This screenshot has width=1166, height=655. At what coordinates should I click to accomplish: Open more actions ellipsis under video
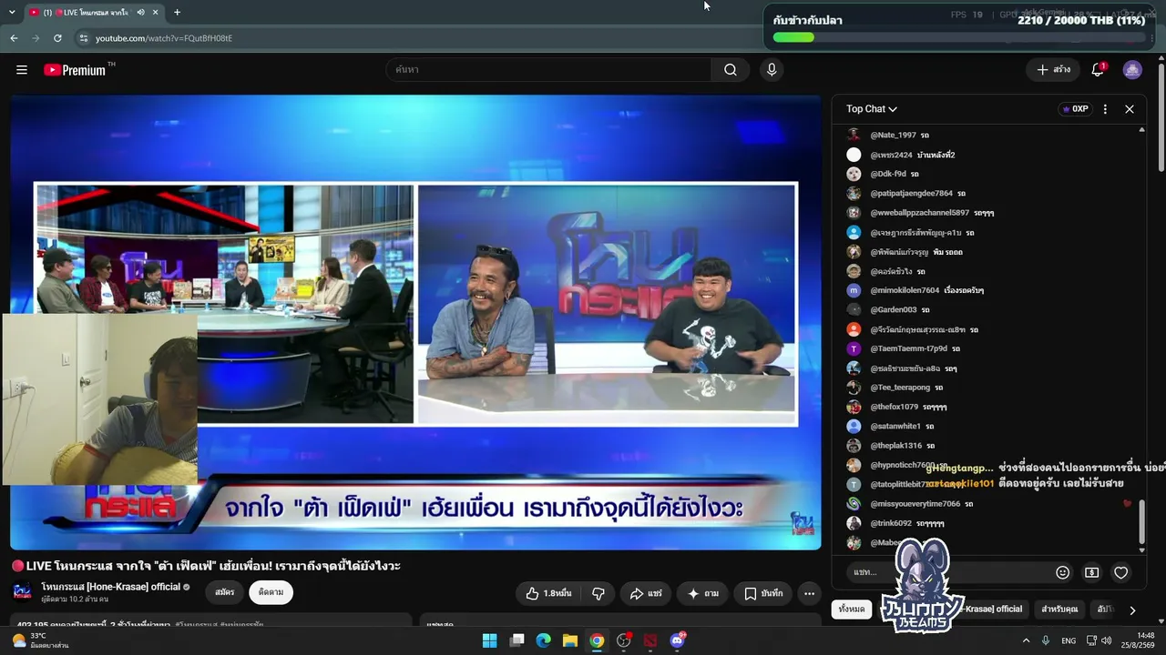809,593
